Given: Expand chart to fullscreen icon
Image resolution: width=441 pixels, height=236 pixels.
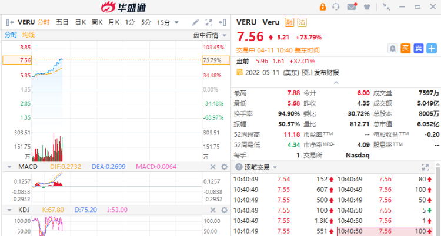Looking at the screenshot, I should pyautogui.click(x=209, y=22).
